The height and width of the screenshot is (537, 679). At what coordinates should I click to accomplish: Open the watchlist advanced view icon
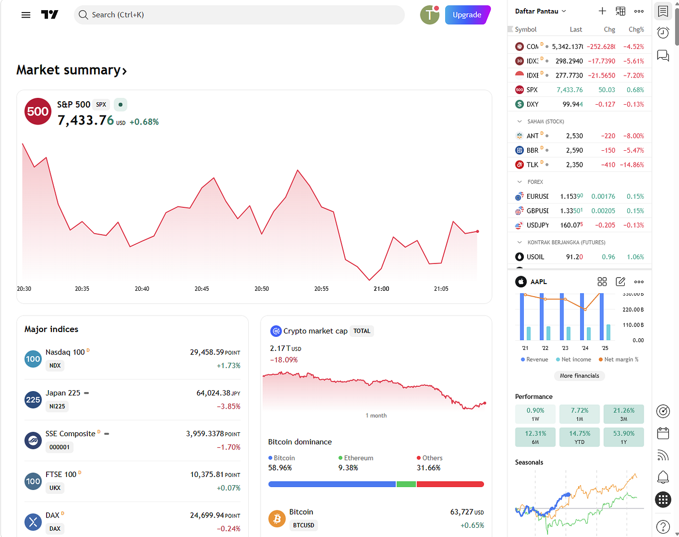point(621,11)
